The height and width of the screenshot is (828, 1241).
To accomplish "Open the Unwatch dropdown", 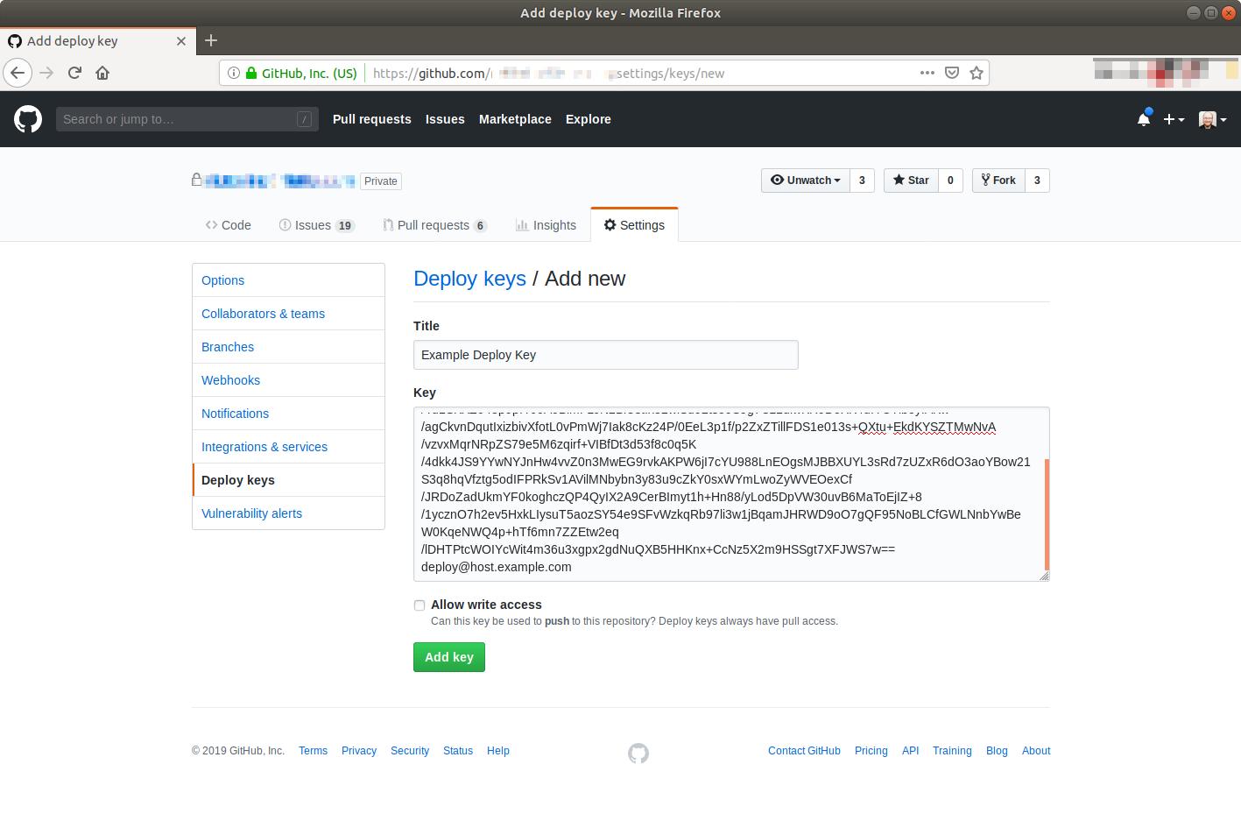I will (804, 180).
